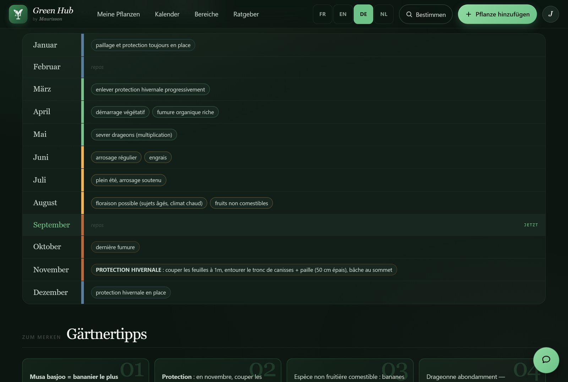
Task: Open the Ratgeber guide
Action: [246, 14]
